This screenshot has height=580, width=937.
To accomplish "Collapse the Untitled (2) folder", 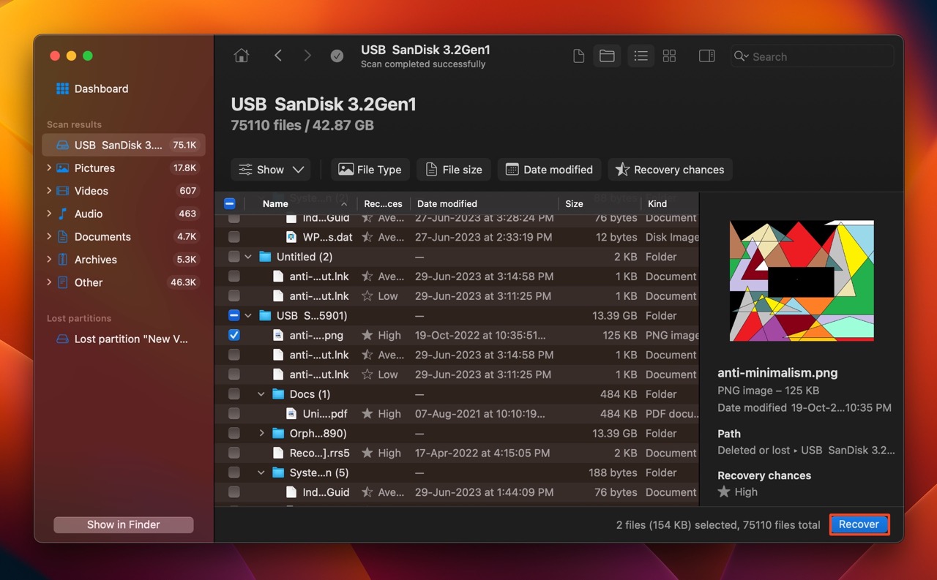I will (x=248, y=257).
